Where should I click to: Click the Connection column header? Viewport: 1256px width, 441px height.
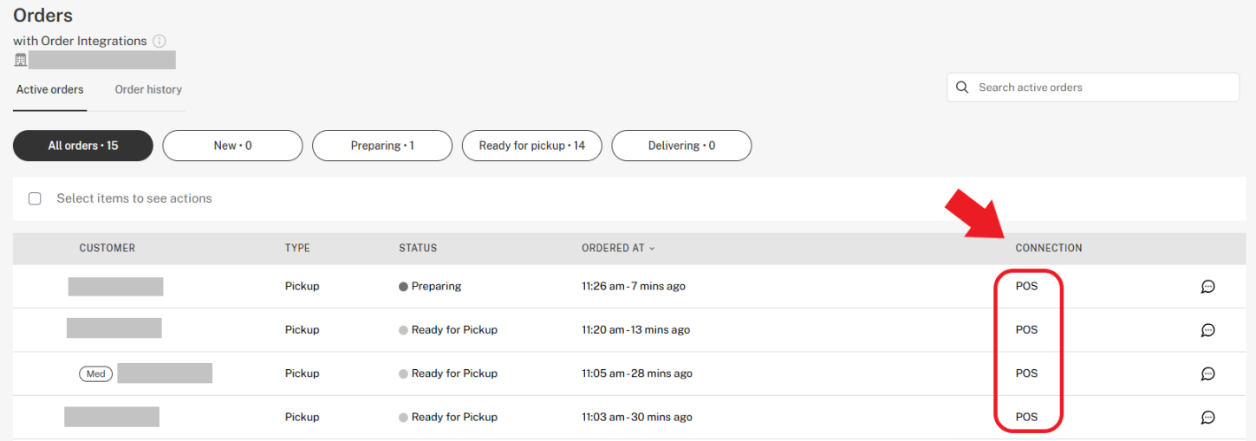(x=1049, y=248)
